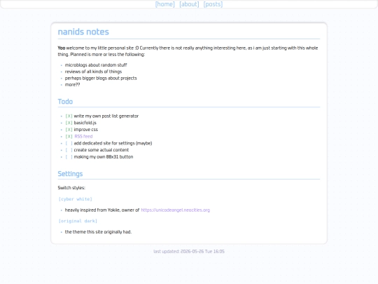Screen dimensions: 378x284
Task: Switch to the original dark style
Action: [78, 221]
